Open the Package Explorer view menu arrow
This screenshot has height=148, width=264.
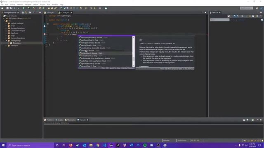tap(34, 13)
